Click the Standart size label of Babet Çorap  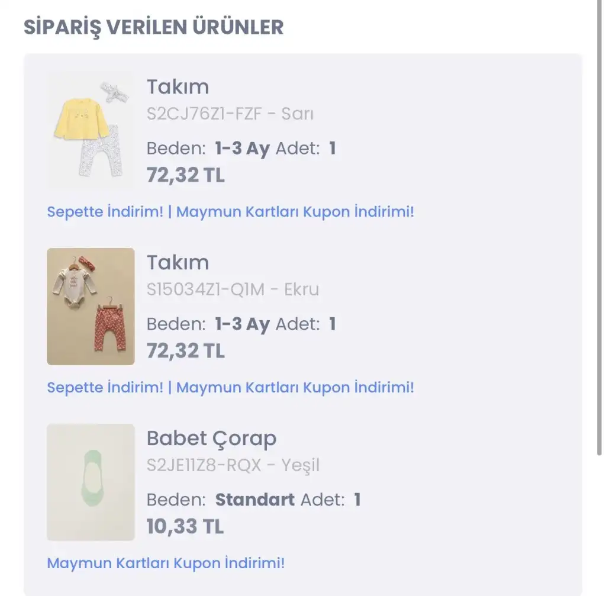click(x=254, y=500)
